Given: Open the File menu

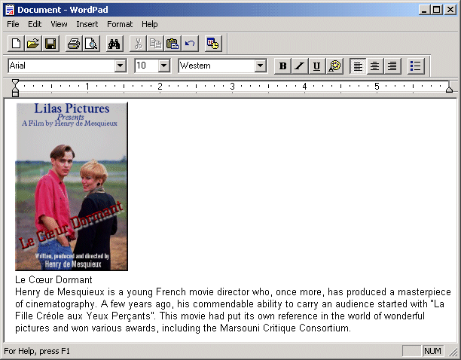Looking at the screenshot, I should (13, 24).
